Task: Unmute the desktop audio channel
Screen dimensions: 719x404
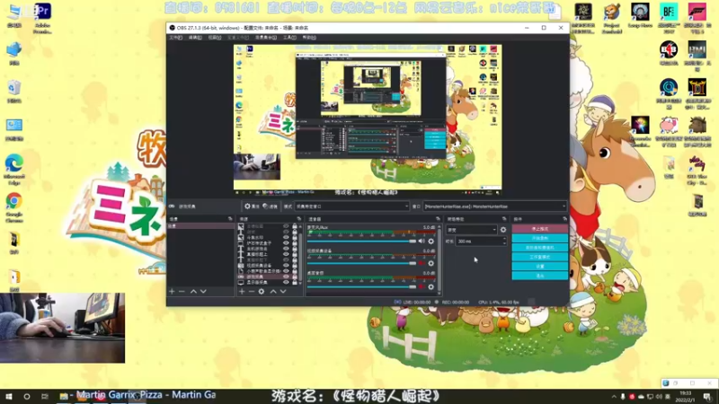Action: point(422,286)
